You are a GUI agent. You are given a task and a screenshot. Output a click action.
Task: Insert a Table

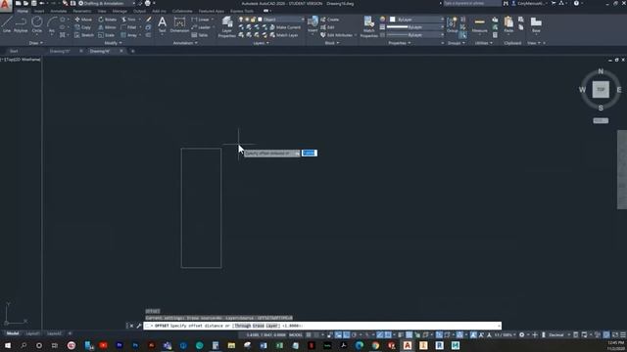point(200,35)
